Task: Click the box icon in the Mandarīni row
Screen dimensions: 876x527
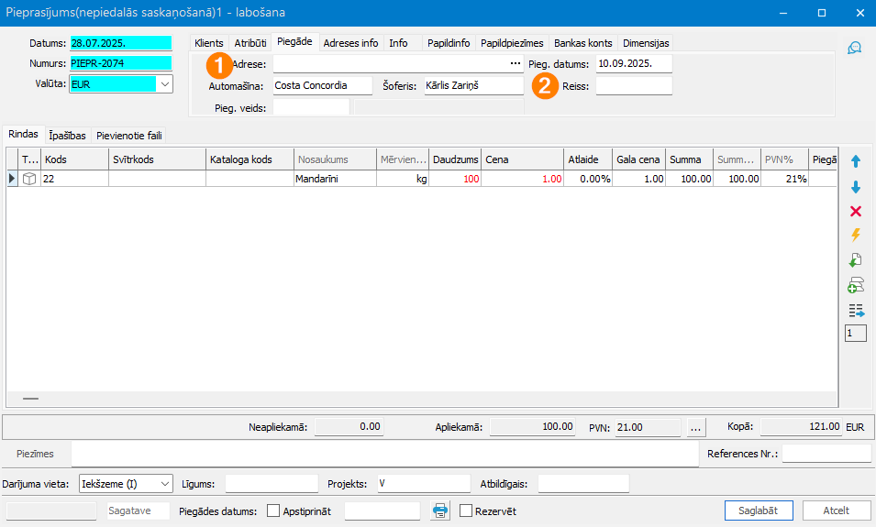Action: tap(29, 179)
